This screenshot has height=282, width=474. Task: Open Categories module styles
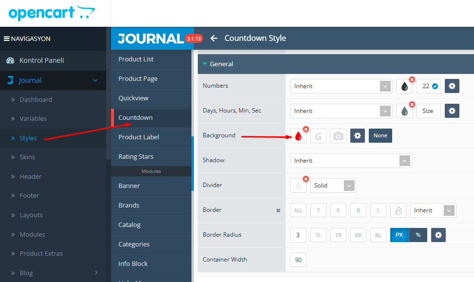click(x=151, y=244)
